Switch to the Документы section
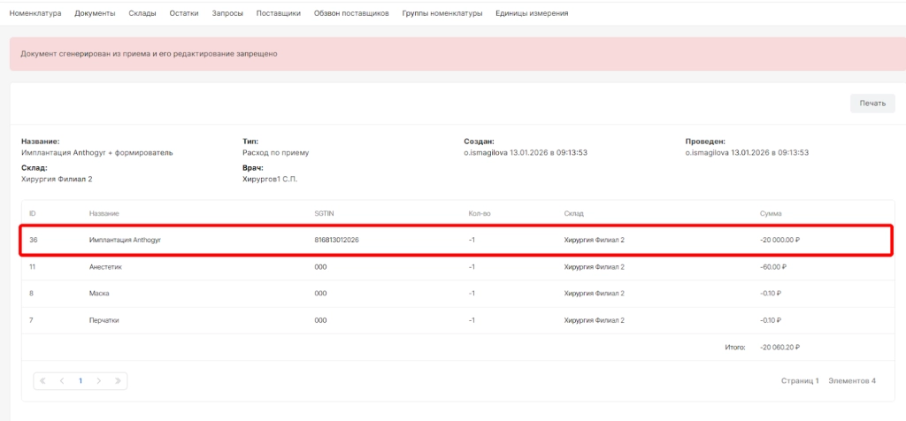Viewport: 906px width, 421px height. (95, 13)
